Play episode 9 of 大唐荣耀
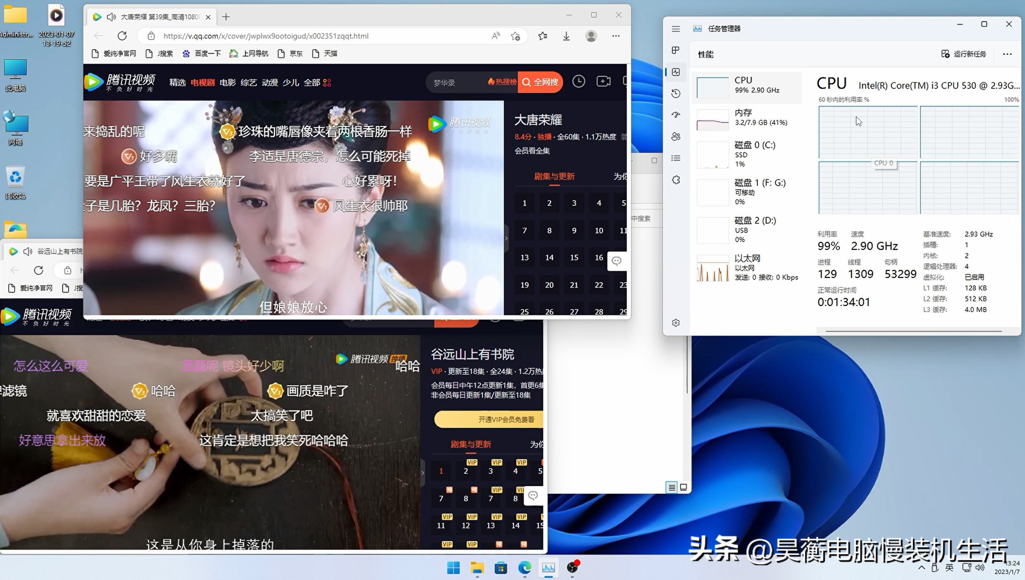This screenshot has width=1025, height=580. coord(574,231)
